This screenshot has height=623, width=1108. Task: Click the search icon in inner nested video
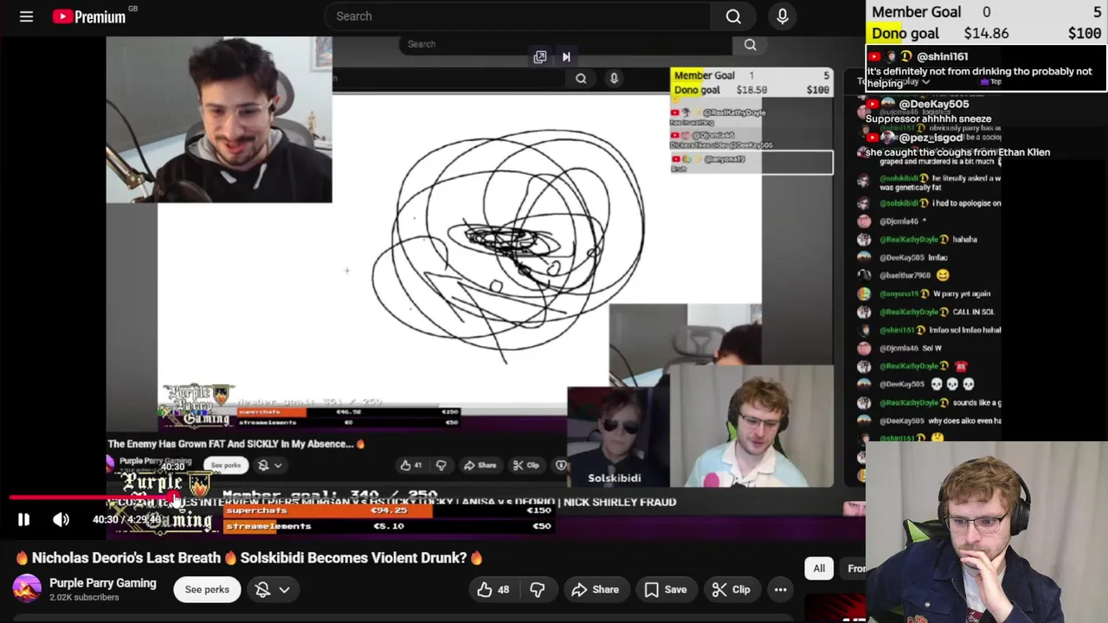tap(581, 79)
